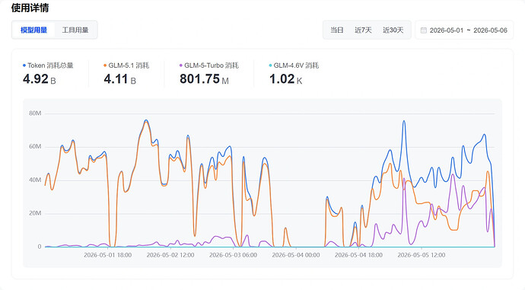Click the 40M y-axis label

[35, 180]
